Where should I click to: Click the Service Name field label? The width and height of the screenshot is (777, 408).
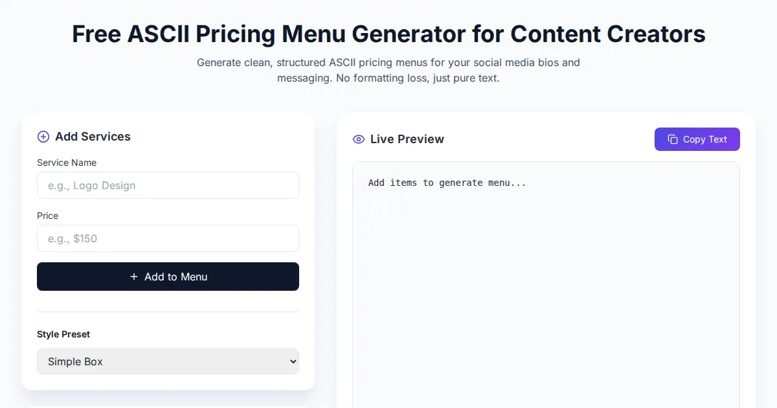click(67, 163)
